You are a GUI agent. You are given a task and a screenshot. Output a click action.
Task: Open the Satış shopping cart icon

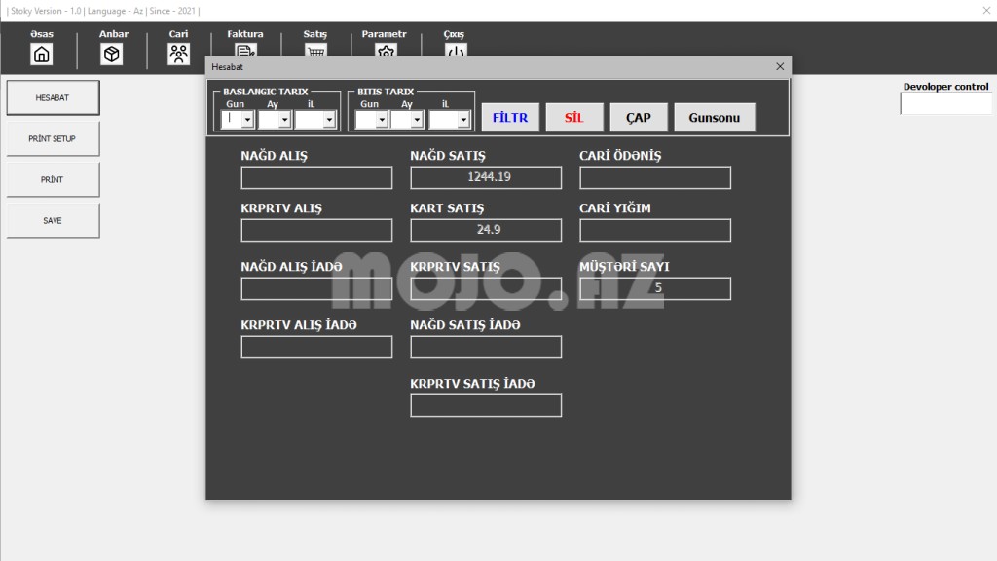[315, 51]
